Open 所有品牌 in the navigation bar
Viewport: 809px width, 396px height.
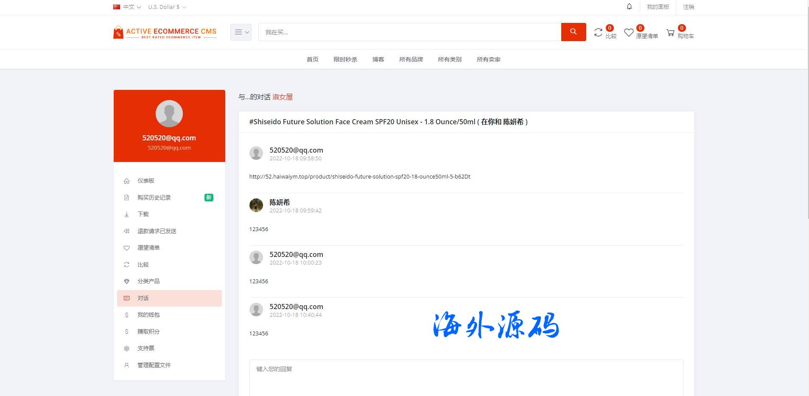coord(411,59)
